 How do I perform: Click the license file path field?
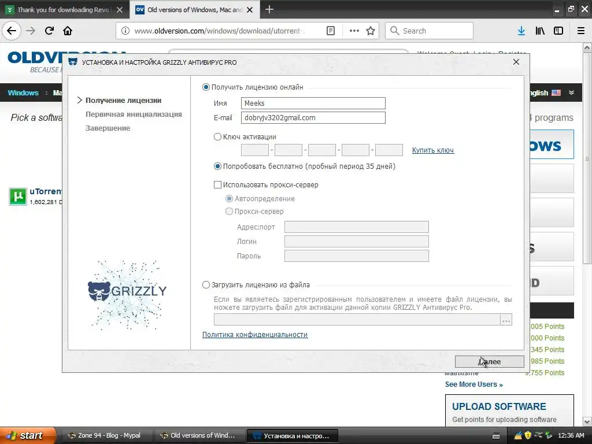coord(357,319)
